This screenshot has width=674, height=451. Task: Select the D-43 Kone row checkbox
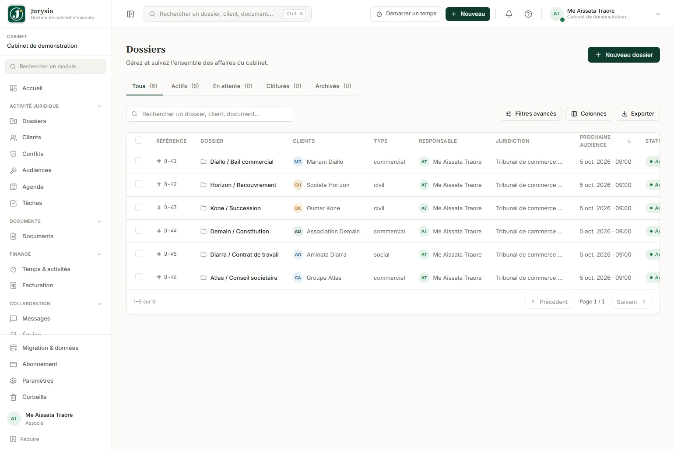point(139,208)
